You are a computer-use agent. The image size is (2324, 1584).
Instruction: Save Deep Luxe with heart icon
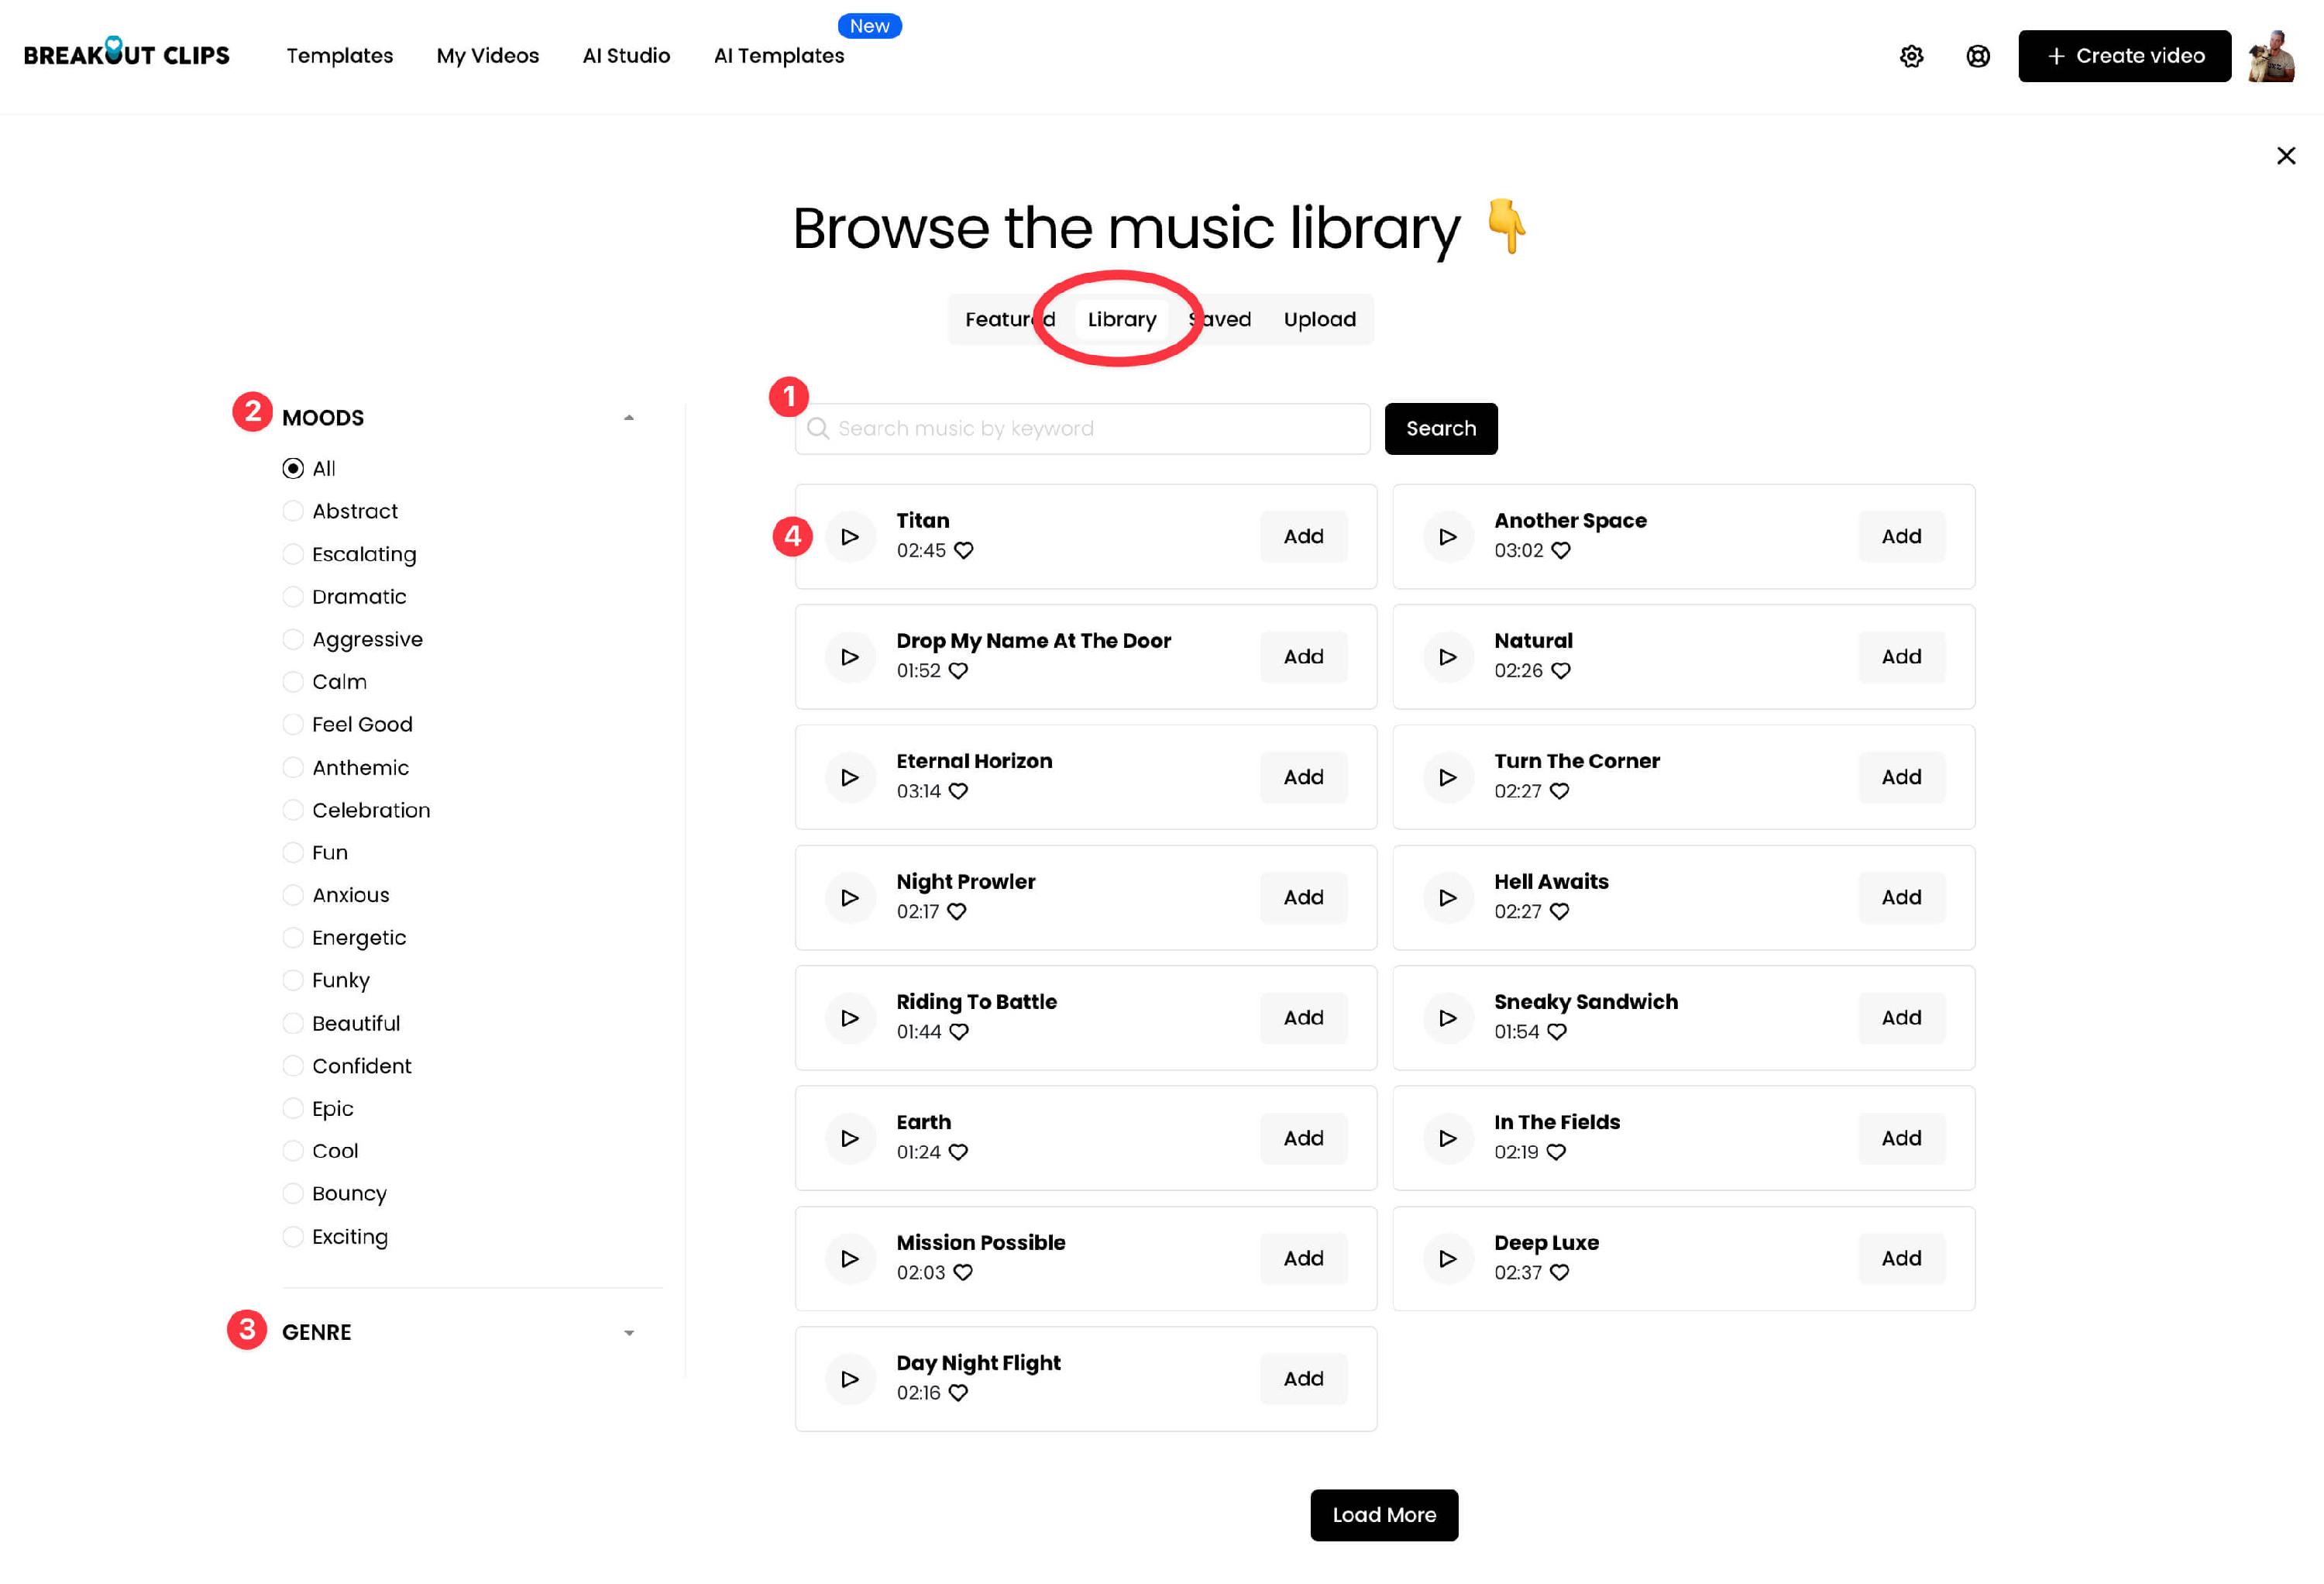pyautogui.click(x=1559, y=1272)
